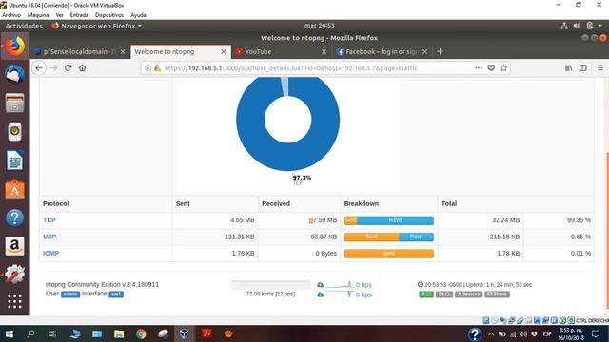Show hidden Windows tray icons chevron
The height and width of the screenshot is (342, 609).
pyautogui.click(x=491, y=333)
